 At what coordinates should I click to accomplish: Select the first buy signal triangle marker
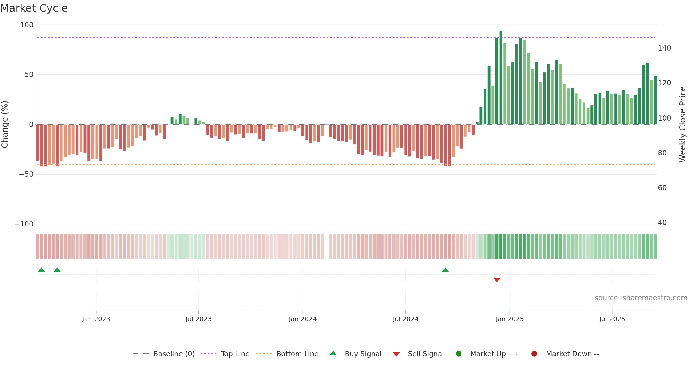pos(41,270)
